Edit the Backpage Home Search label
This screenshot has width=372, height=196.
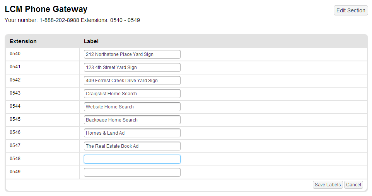(132, 120)
